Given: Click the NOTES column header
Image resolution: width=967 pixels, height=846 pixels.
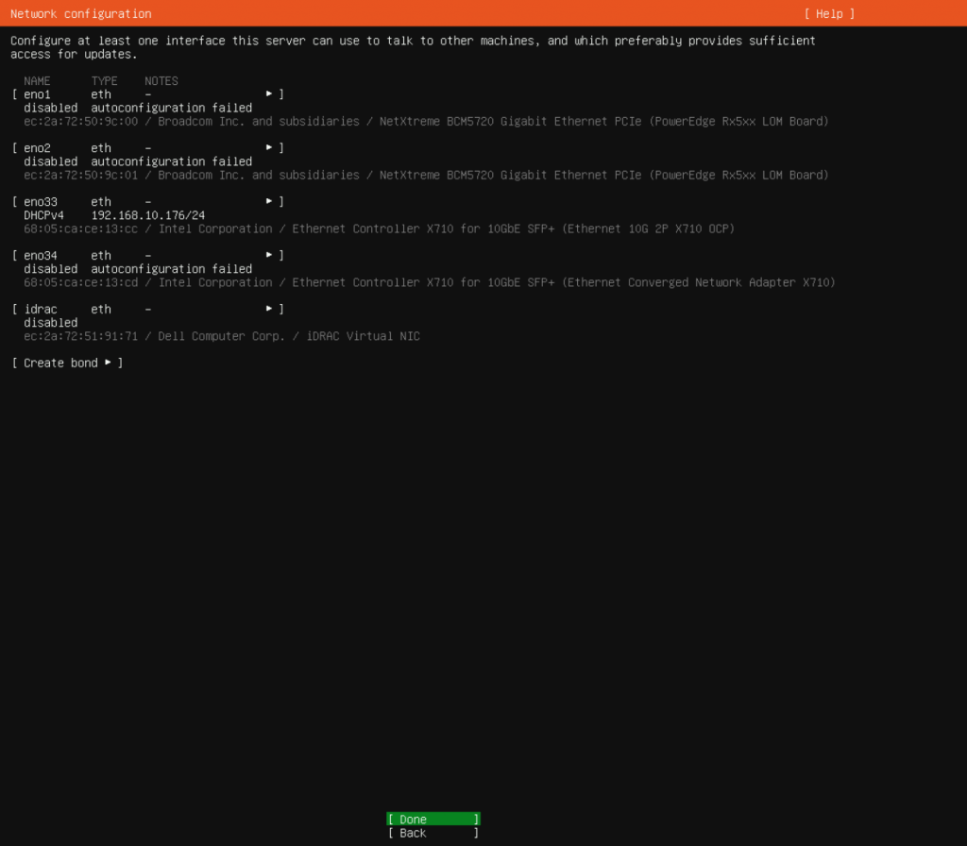Looking at the screenshot, I should (161, 81).
